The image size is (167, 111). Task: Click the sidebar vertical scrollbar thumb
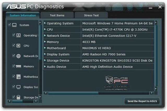(x=40, y=42)
